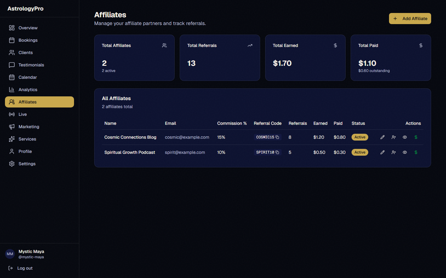Click the dollar payment icon for Spiritual Growth Podcast

[x=416, y=152]
